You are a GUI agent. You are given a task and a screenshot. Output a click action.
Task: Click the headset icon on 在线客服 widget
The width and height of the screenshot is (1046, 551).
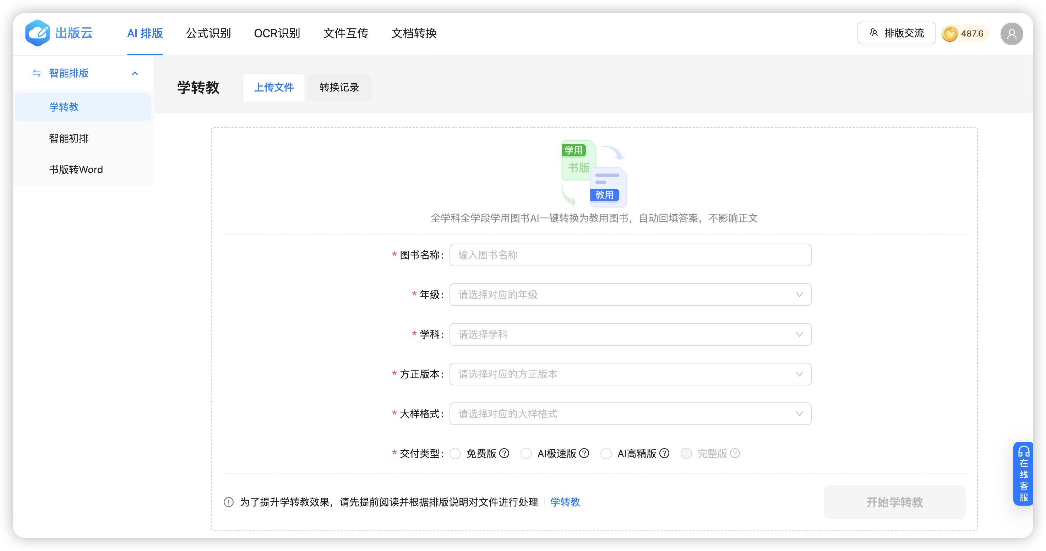pyautogui.click(x=1023, y=451)
